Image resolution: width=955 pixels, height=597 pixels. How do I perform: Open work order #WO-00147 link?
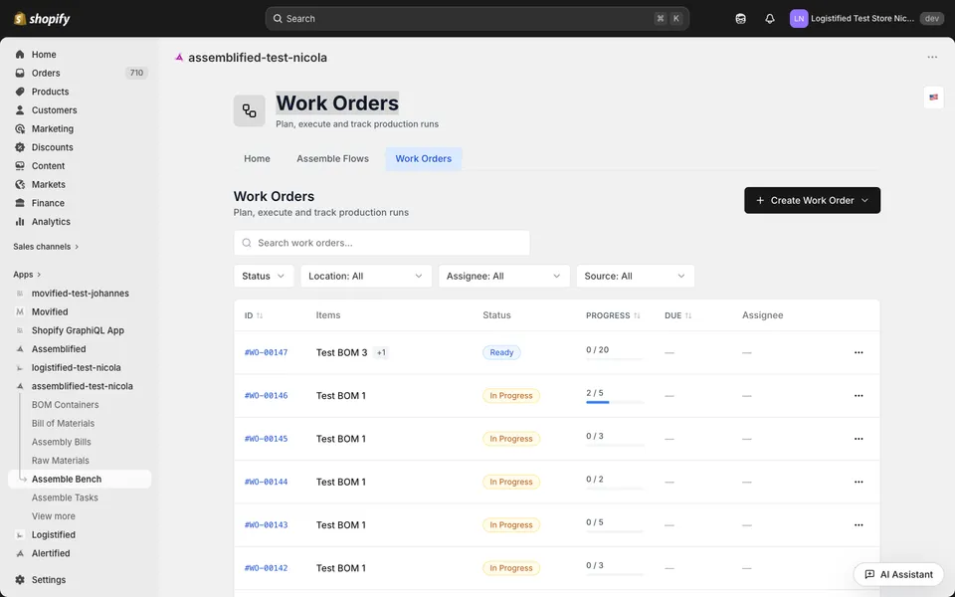point(267,352)
